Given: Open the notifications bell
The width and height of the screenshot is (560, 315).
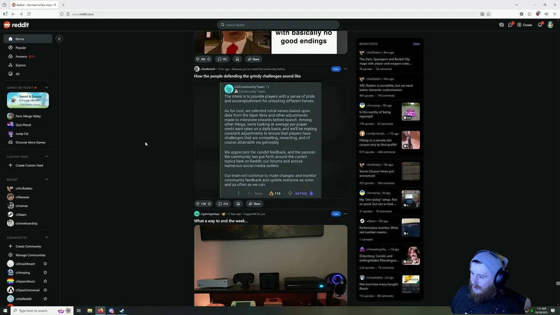Looking at the screenshot, I should click(540, 25).
